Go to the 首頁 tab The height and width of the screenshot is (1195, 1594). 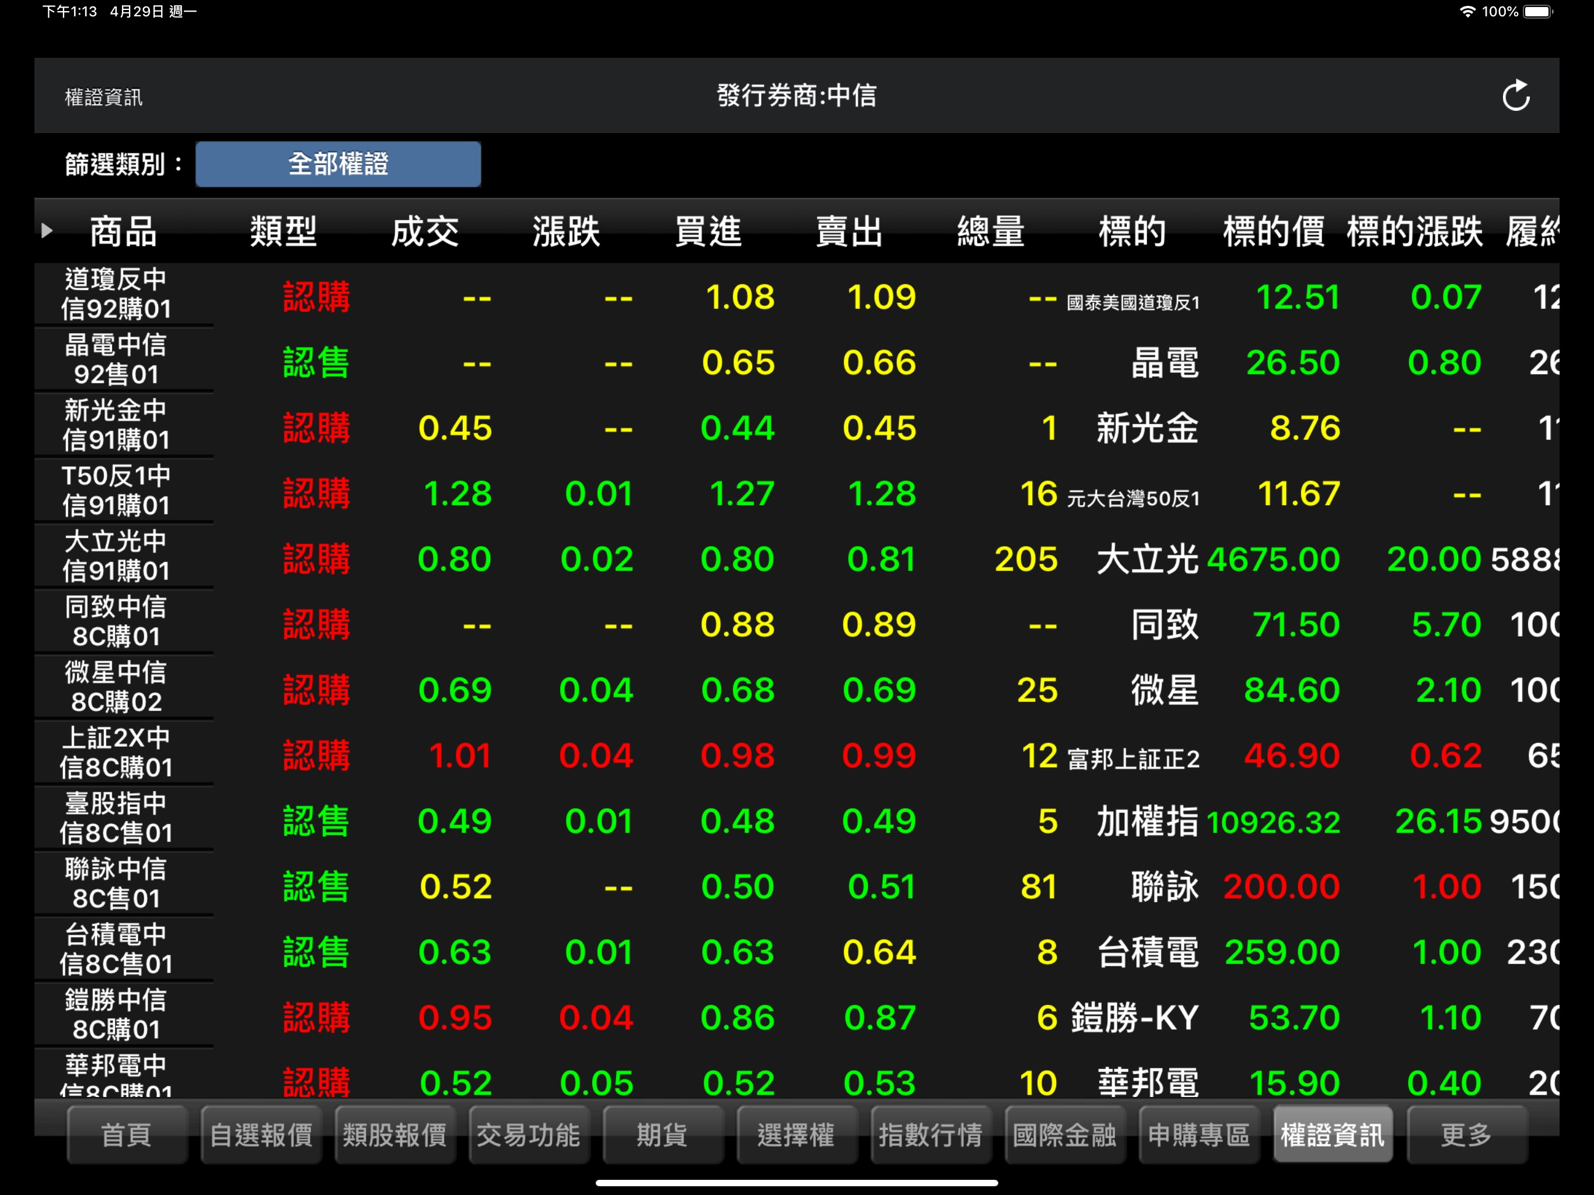point(127,1134)
